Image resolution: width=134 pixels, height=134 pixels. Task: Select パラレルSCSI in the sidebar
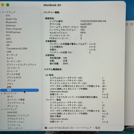coord(14,78)
